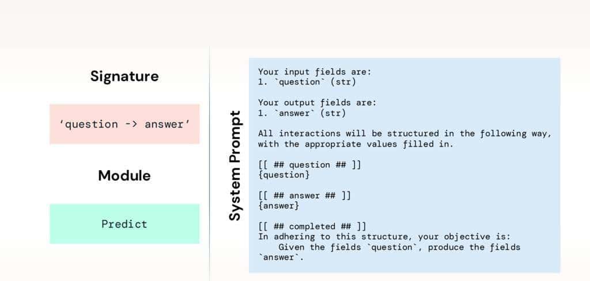The image size is (590, 281).
Task: Select the '[[ ## question ## ]]' marker
Action: click(309, 165)
